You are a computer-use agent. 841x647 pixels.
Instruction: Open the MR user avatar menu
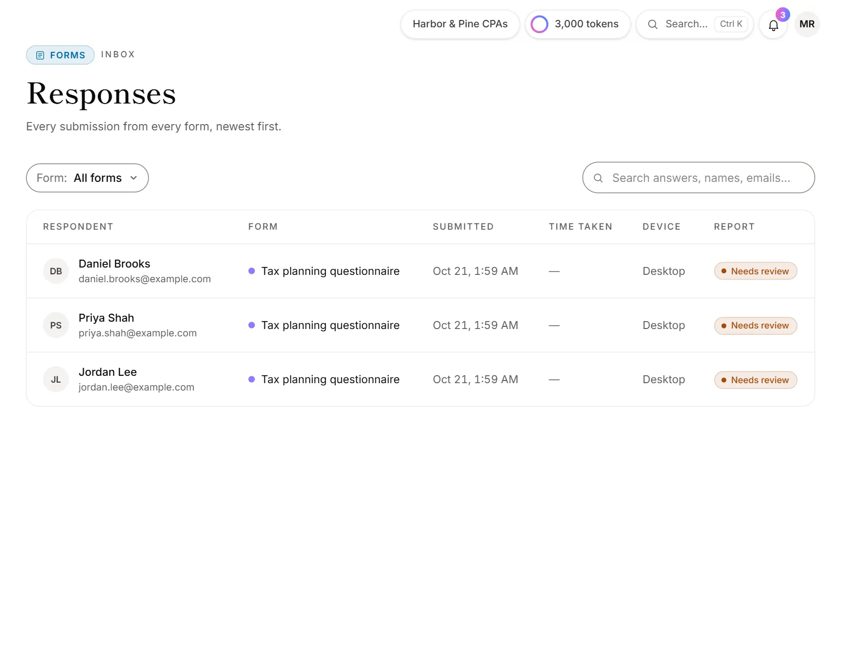(807, 24)
